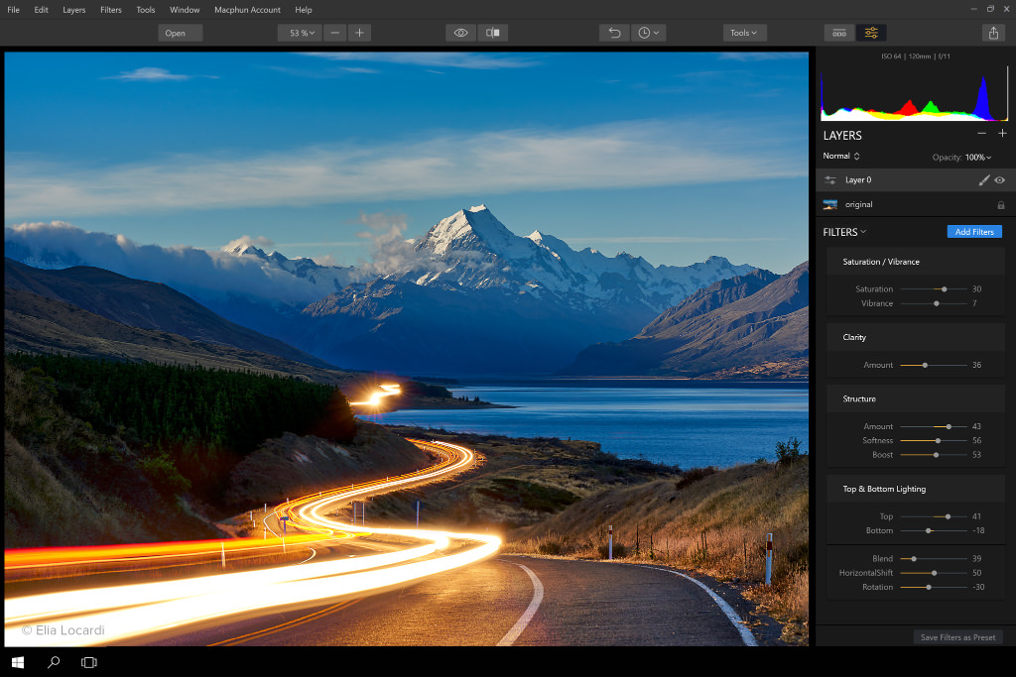Click the histogram display
This screenshot has height=677, width=1016.
914,94
